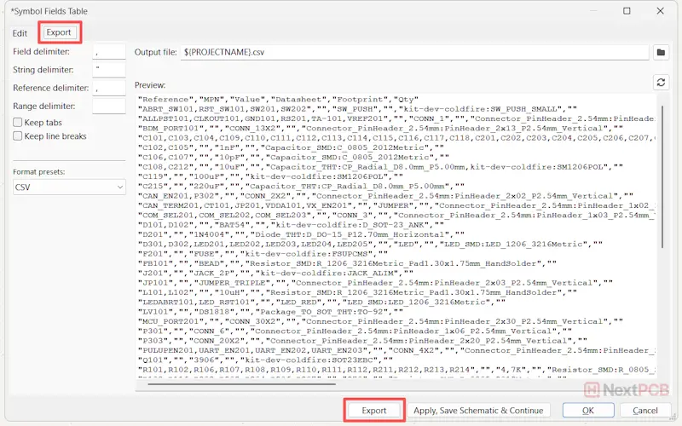Refresh the preview with reload icon
This screenshot has height=426, width=682.
(x=661, y=82)
